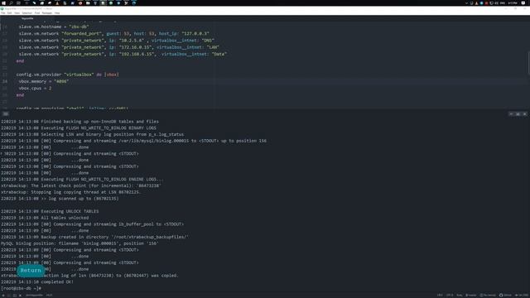
Task: Open the View menu
Action: pos(17,13)
